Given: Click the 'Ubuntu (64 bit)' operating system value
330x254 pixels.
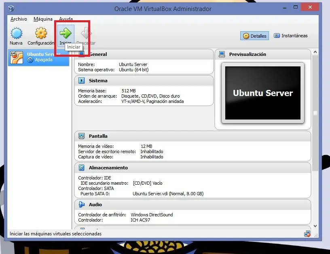Looking at the screenshot, I should pos(133,70).
